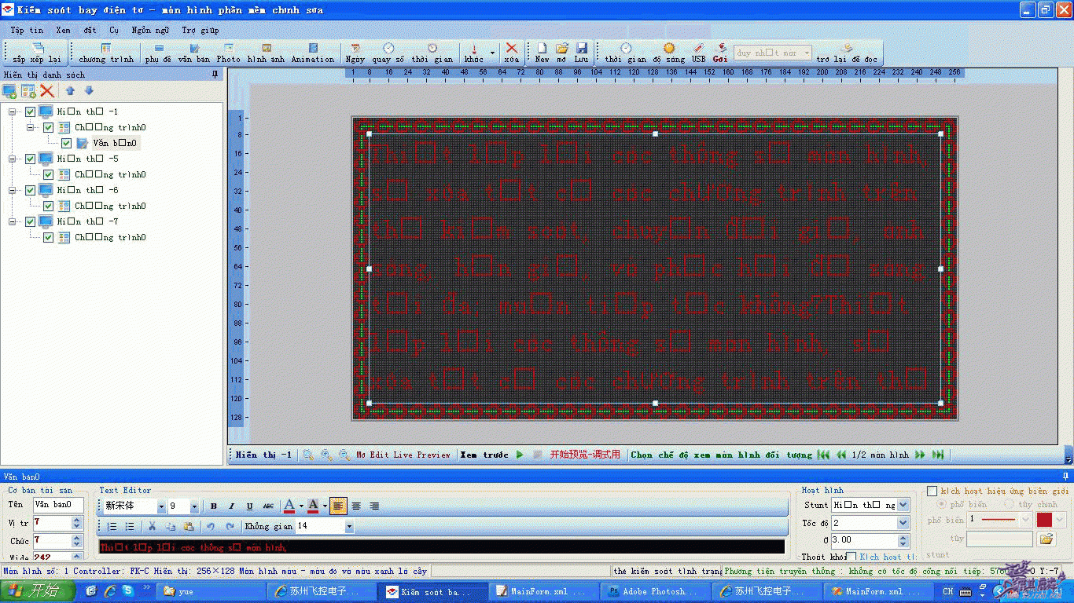The width and height of the screenshot is (1074, 603).
Task: Collapse the 'Hiển thị -5' tree node
Action: (x=13, y=159)
